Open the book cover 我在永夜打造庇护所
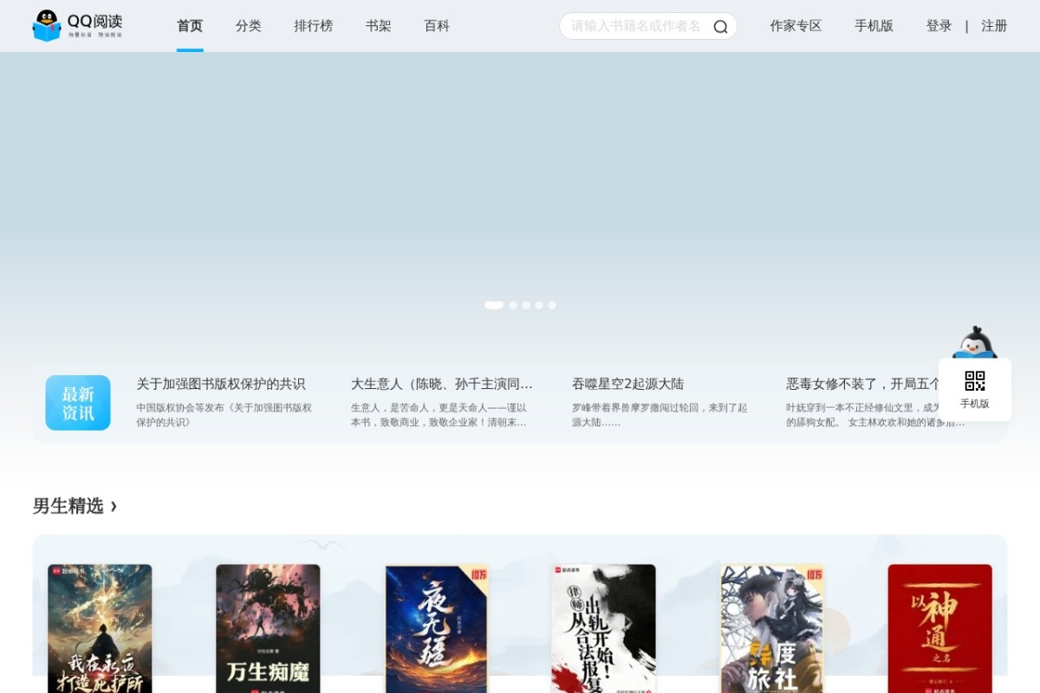Viewport: 1040px width, 693px height. pyautogui.click(x=100, y=629)
